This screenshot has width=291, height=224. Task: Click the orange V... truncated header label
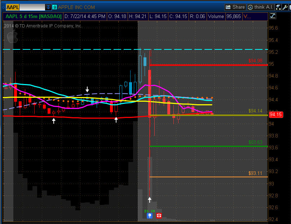[247, 16]
